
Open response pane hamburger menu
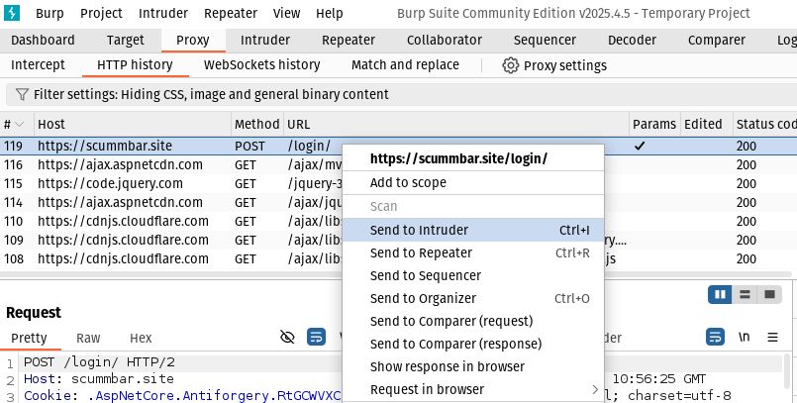(772, 337)
